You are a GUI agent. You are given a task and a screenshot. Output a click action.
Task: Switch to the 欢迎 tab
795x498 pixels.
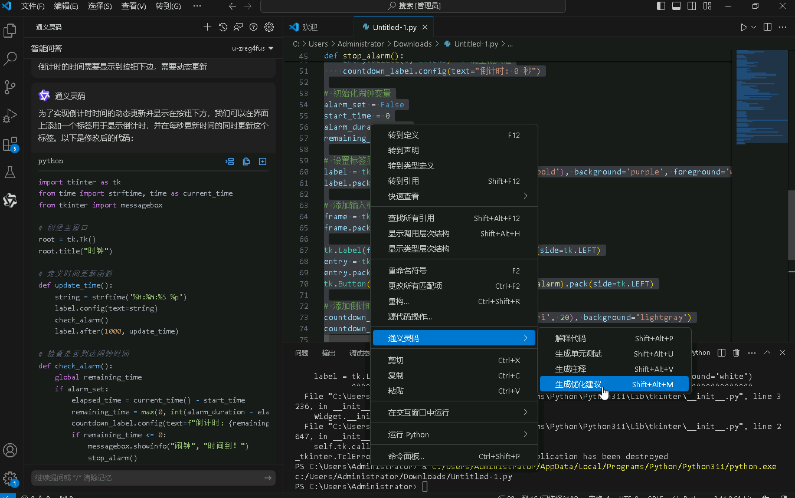(309, 27)
